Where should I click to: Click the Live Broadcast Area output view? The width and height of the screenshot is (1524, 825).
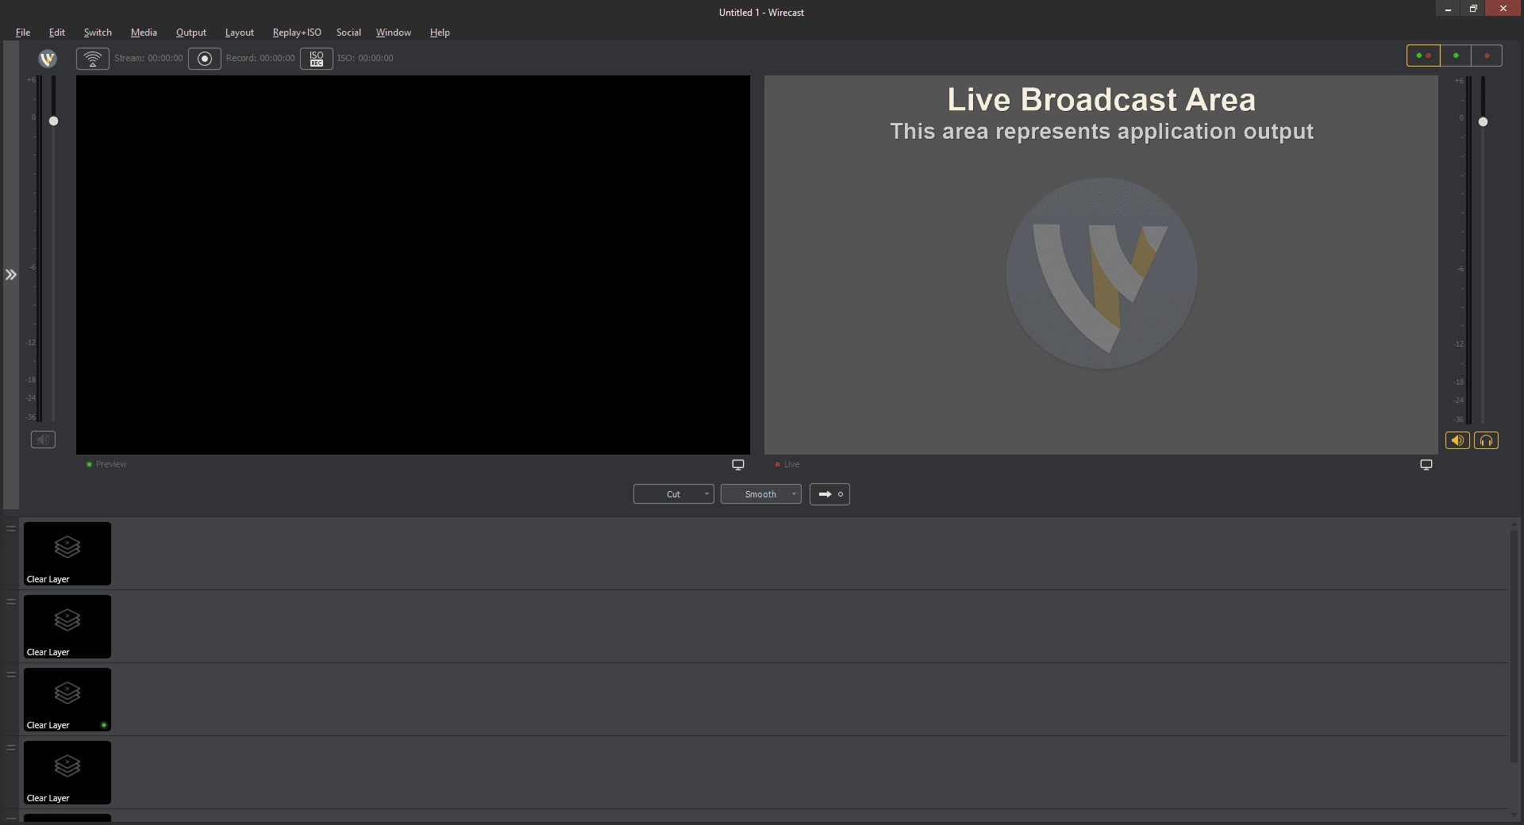1101,265
